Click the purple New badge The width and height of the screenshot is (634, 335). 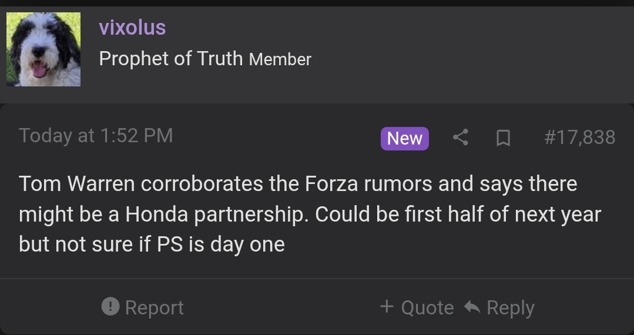[x=405, y=138]
